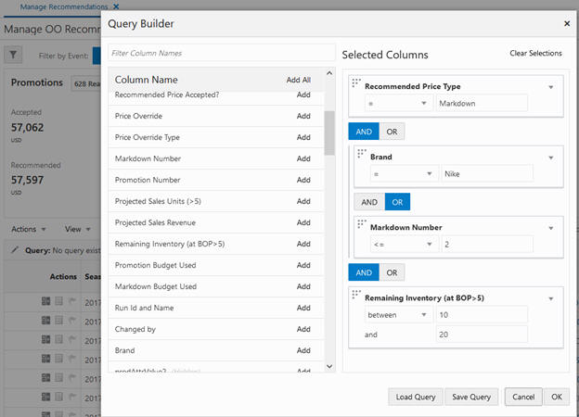Open operator dropdown for Markdown Number
This screenshot has width=579, height=417.
coord(404,244)
